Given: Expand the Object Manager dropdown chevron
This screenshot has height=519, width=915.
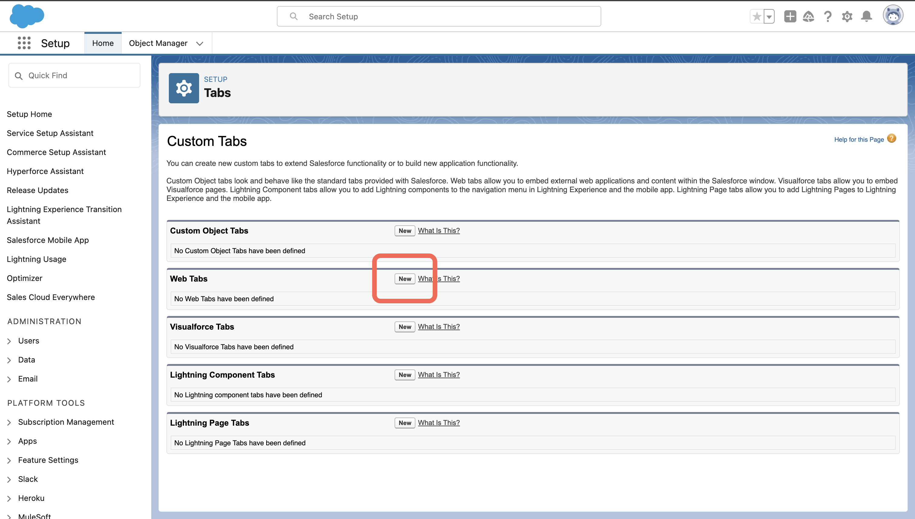Looking at the screenshot, I should point(200,44).
